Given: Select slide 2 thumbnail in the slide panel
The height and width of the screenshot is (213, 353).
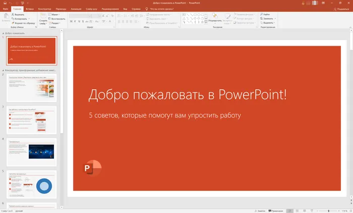Looking at the screenshot, I should click(x=31, y=88).
